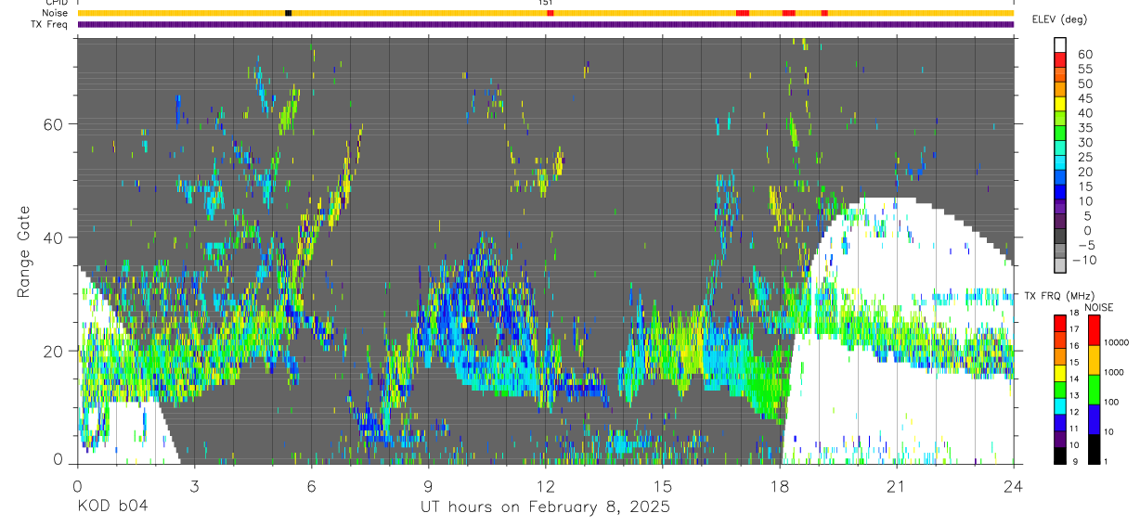Click the '1000' label on the NOISE legend
The height and width of the screenshot is (526, 1140).
click(1113, 372)
